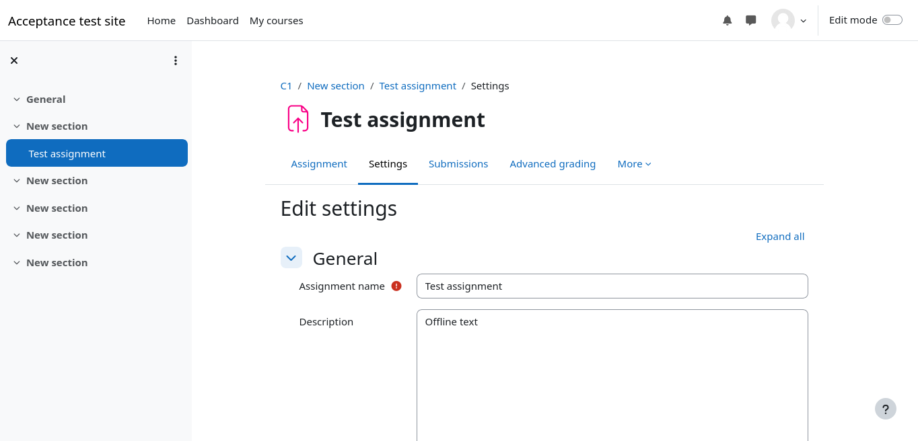Click into the Assignment name field
The width and height of the screenshot is (918, 441).
[612, 286]
